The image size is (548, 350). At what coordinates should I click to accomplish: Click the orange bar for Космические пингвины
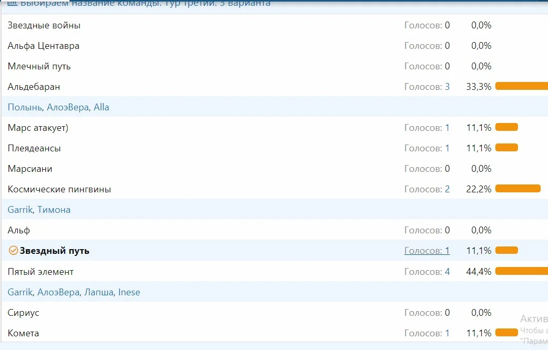518,189
